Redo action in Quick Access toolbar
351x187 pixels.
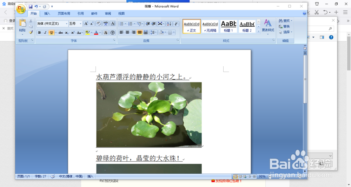click(x=45, y=7)
